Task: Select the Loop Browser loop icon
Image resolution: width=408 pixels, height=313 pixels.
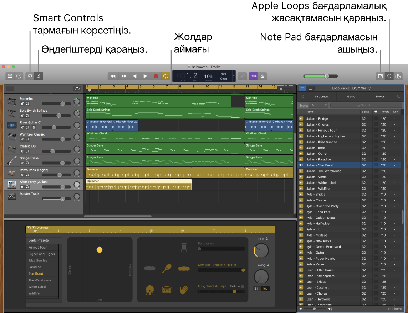Action: [x=389, y=76]
